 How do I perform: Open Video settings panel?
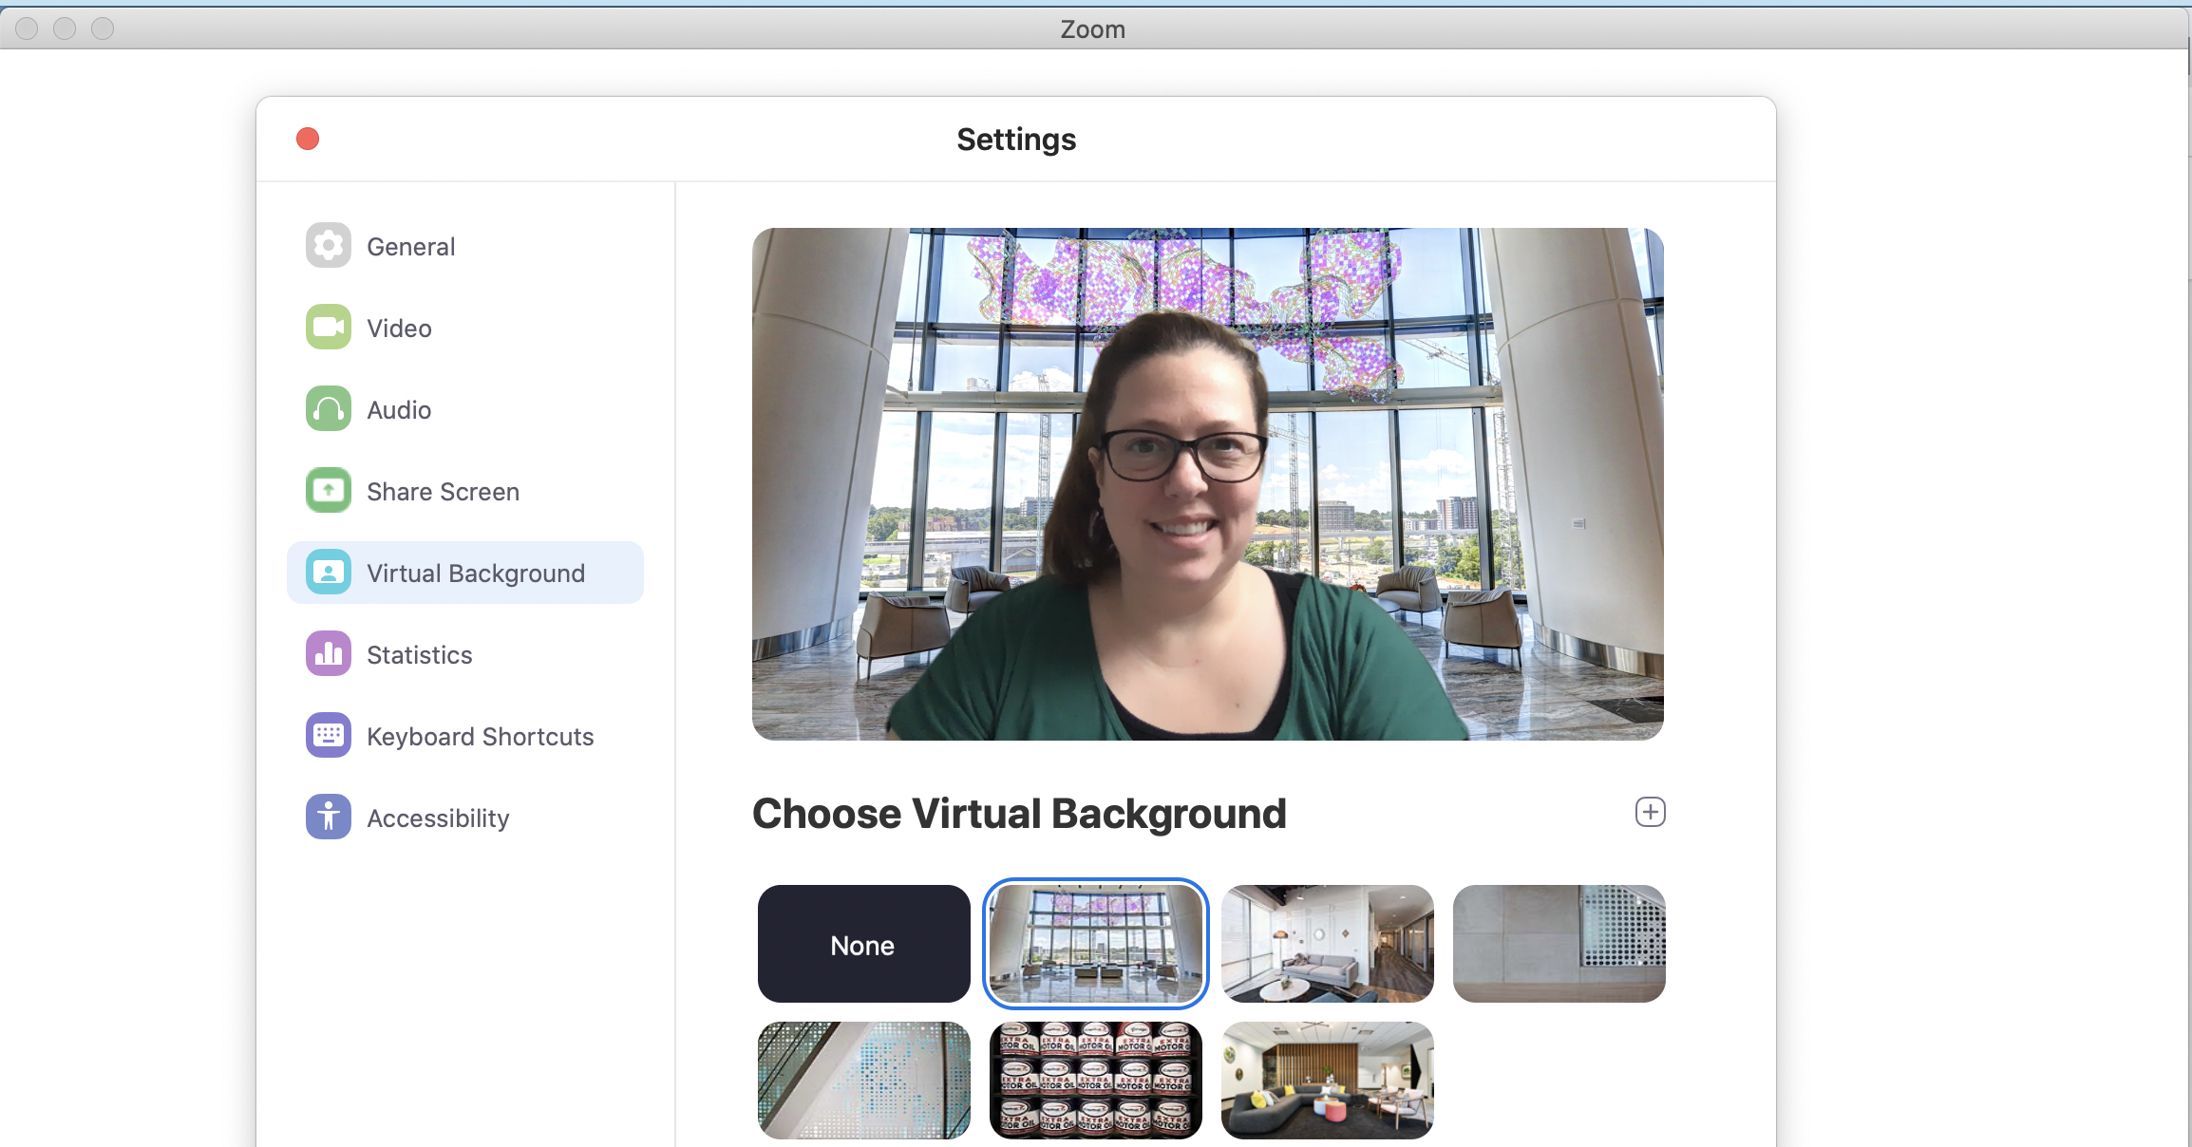tap(399, 328)
